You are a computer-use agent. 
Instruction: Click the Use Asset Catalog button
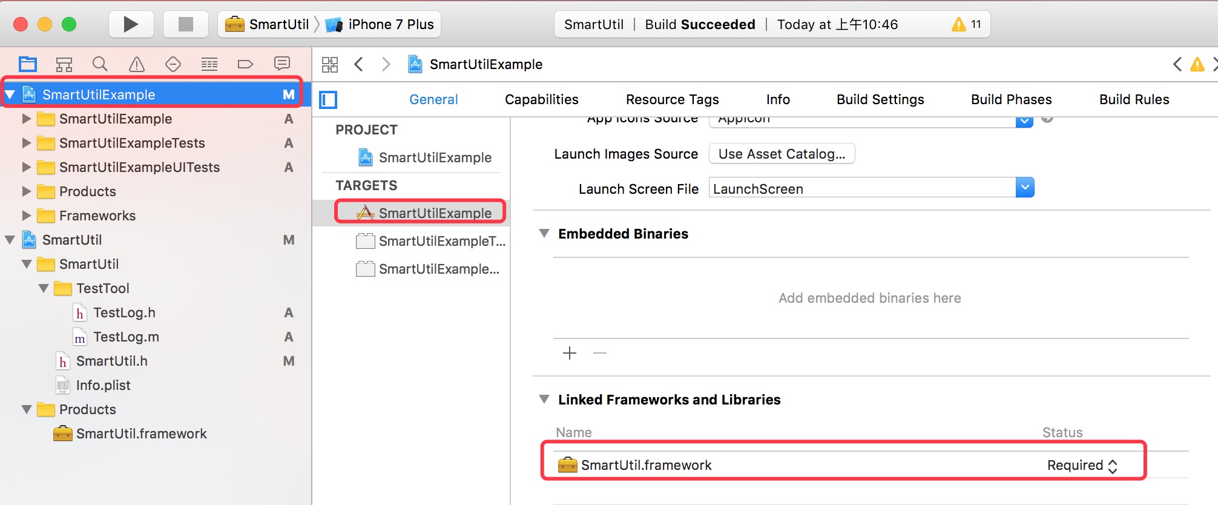coord(782,154)
